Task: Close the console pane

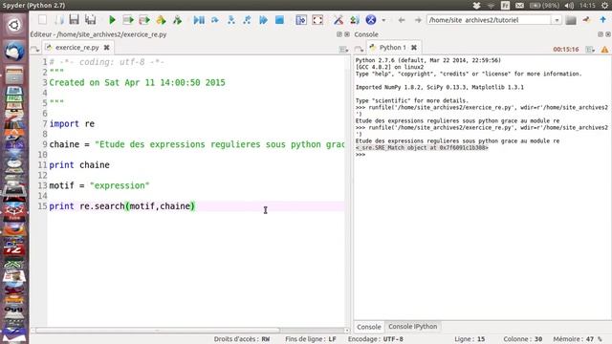Action: coord(608,34)
